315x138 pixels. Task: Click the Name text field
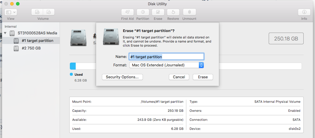(167, 57)
